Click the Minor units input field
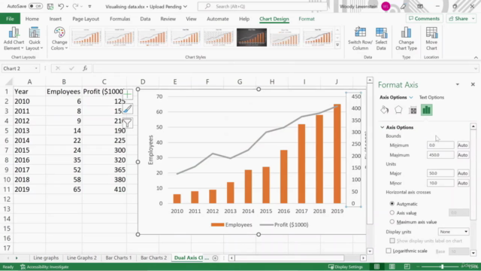Screen dimensions: 481x271 [440, 183]
